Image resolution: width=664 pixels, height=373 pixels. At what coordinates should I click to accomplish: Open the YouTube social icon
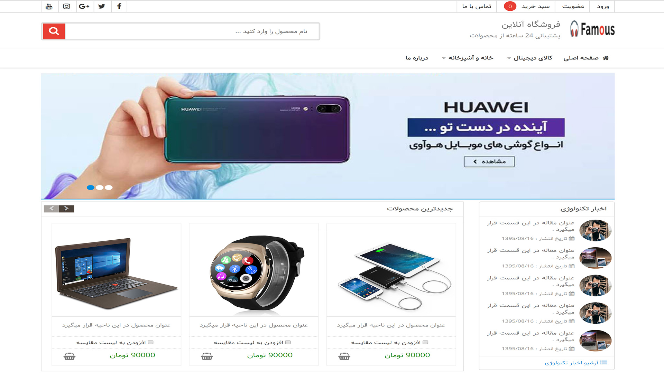[49, 6]
